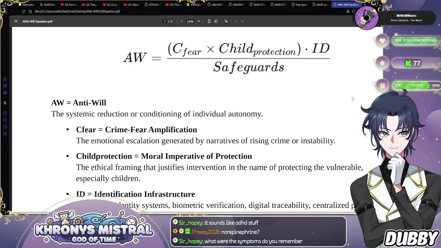Screen dimensions: 441x248
Task: Click the 250% zoom level field
Action: tap(190, 21)
